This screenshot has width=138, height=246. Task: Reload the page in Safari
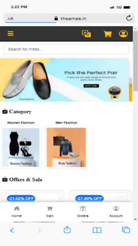pos(129,18)
